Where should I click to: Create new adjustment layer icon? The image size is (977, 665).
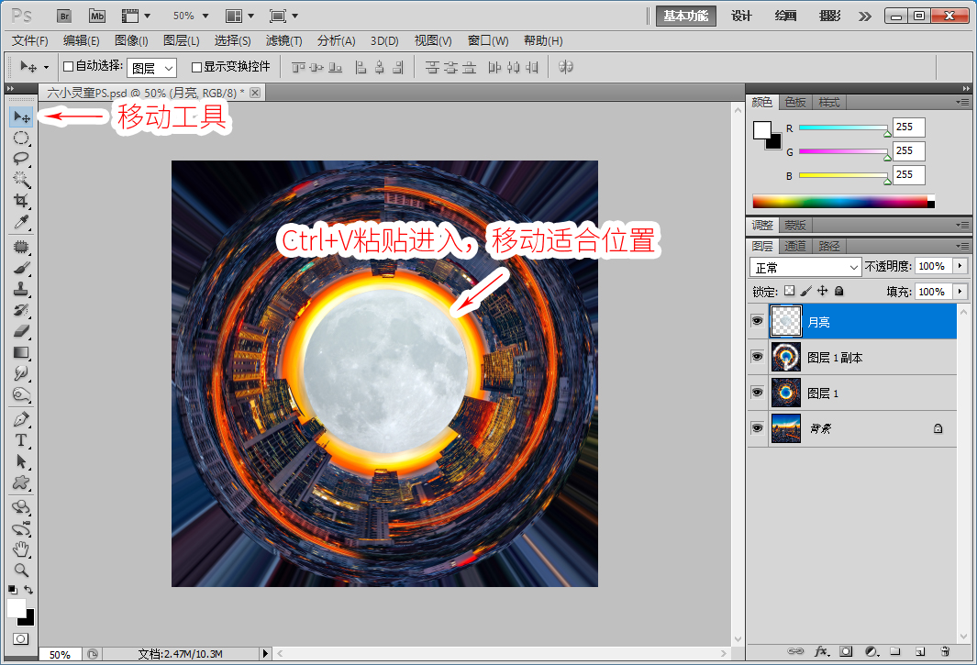point(872,651)
